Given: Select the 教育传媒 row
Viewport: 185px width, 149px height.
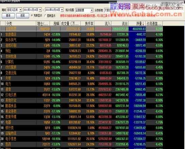Looking at the screenshot, I should click(82, 117).
